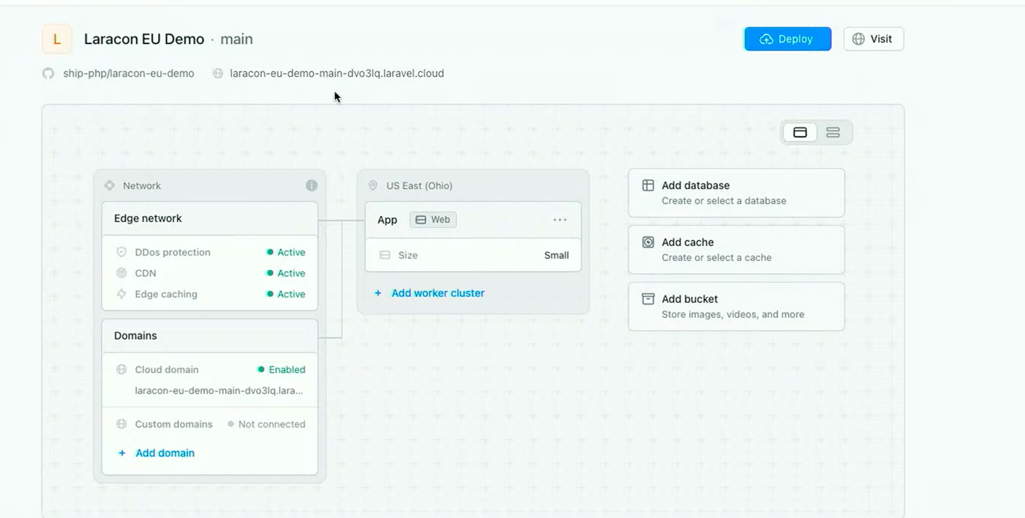The width and height of the screenshot is (1025, 518).
Task: Click the Cloud domain Enabled status
Action: pyautogui.click(x=281, y=369)
